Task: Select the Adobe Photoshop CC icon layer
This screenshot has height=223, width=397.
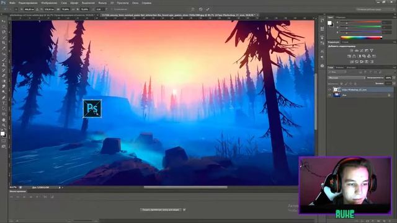Action: coord(360,89)
